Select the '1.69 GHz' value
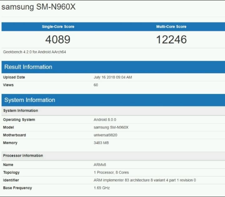This screenshot has height=197, width=225. (102, 188)
